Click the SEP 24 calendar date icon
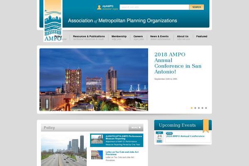The image size is (249, 166). (159, 137)
